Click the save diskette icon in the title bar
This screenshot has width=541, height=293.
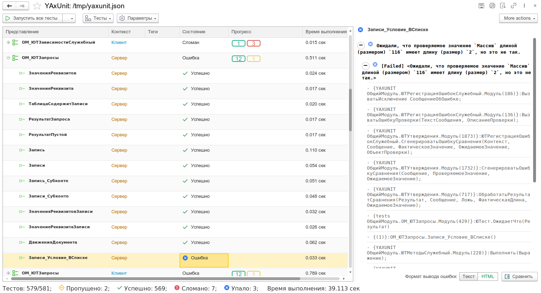tap(481, 6)
